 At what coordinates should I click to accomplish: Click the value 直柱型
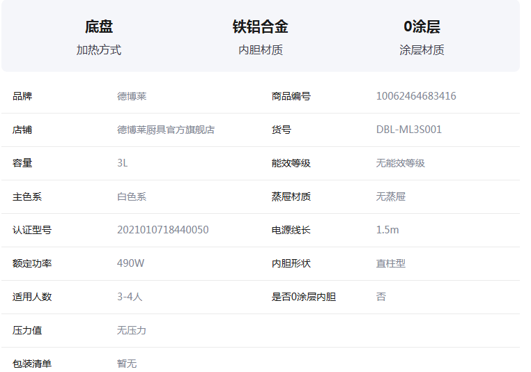pos(391,264)
